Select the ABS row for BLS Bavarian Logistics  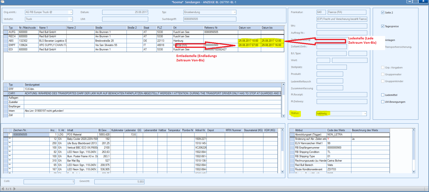pyautogui.click(x=144, y=41)
